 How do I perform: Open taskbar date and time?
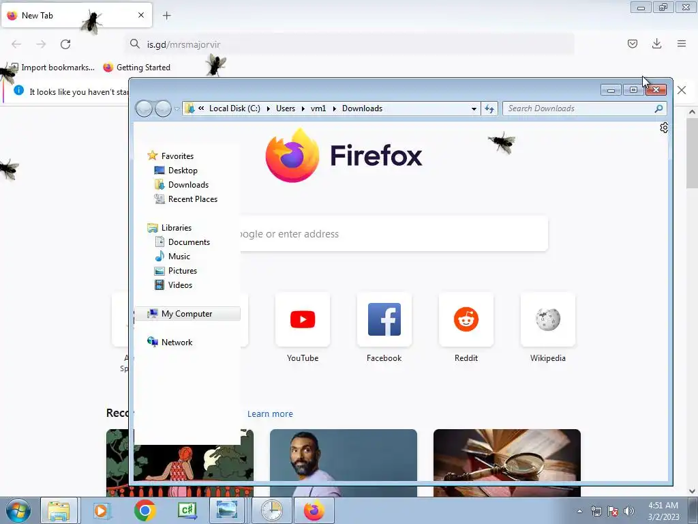[663, 511]
